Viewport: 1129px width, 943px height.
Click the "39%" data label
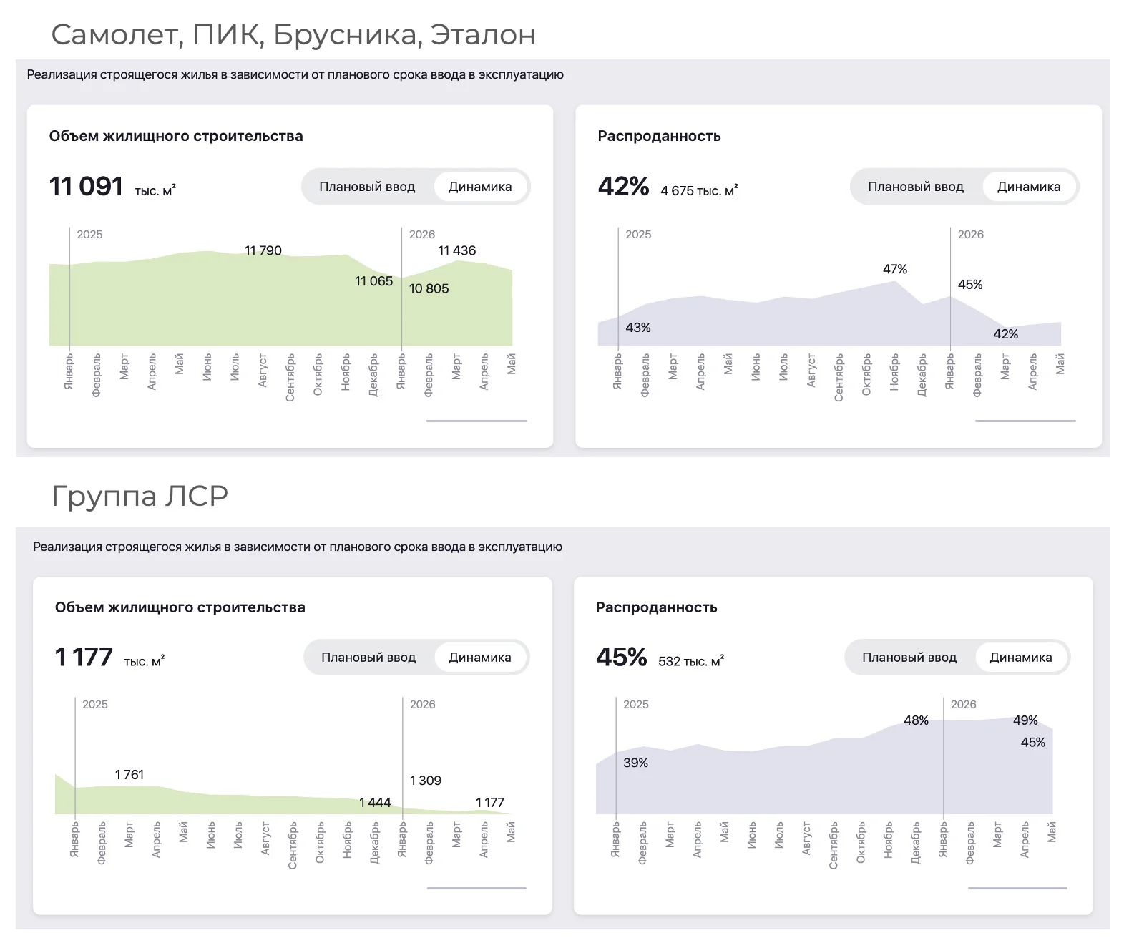point(636,763)
